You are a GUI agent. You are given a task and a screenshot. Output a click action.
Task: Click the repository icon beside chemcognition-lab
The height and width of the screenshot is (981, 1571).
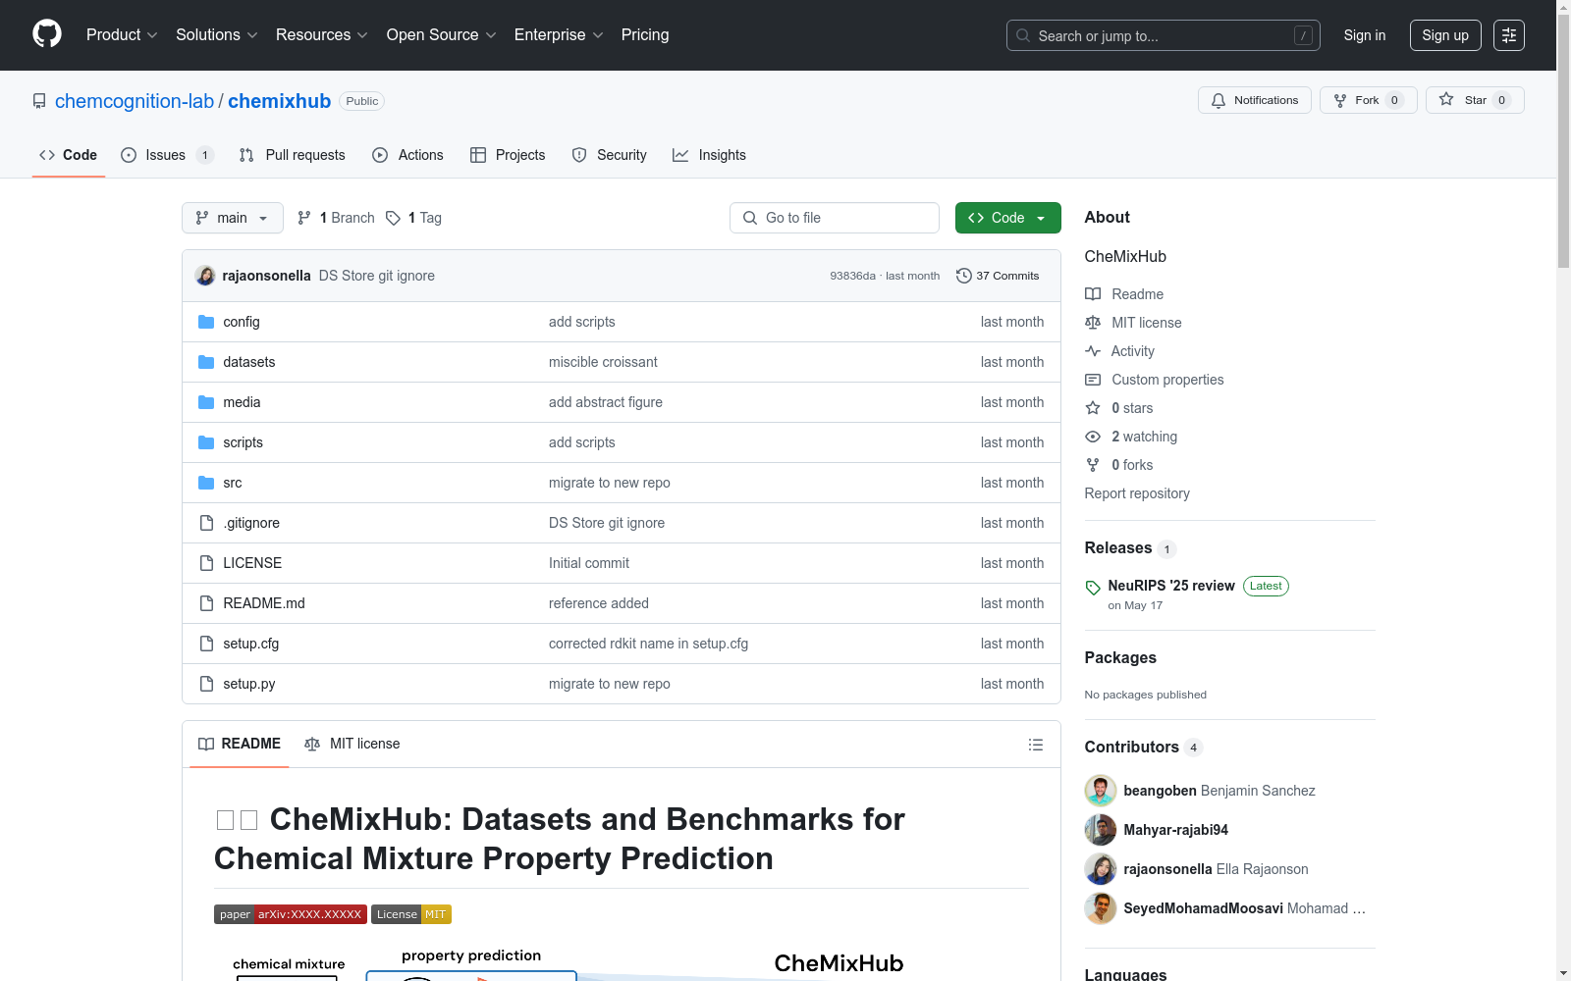tap(39, 101)
